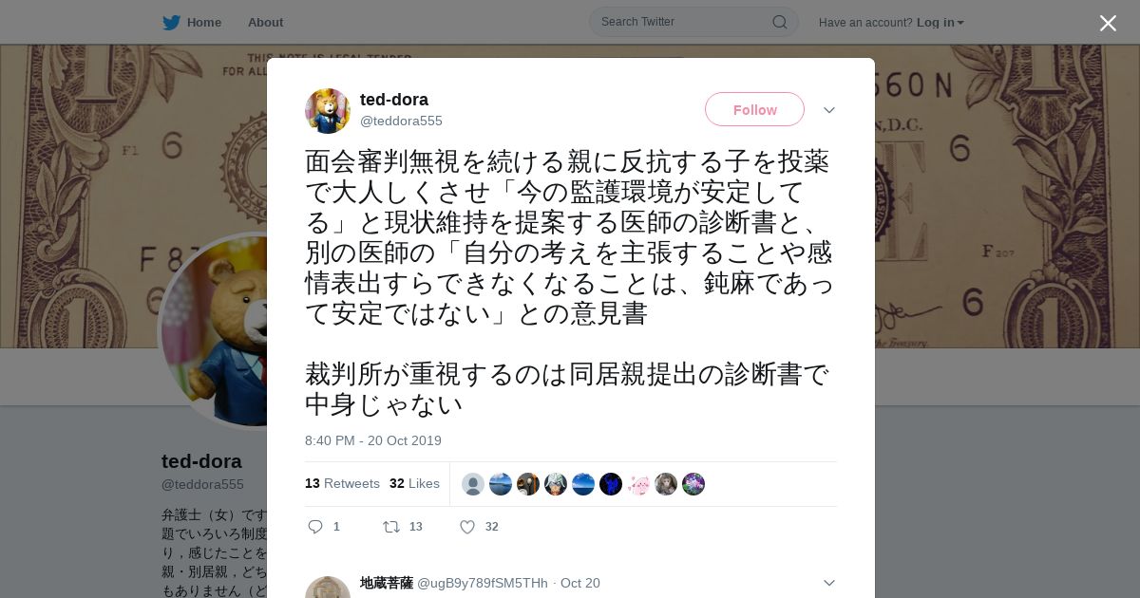The image size is (1140, 598).
Task: Follow ted-dora with the Follow button
Action: [x=754, y=109]
